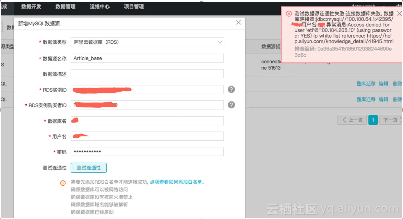The width and height of the screenshot is (403, 219).
Task: Click 编辑 in the second data source row
Action: [384, 99]
